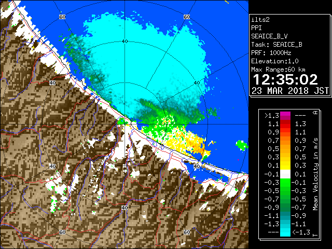Select the 'Task: SEAICE_B' line
The image size is (332, 249).
(x=276, y=45)
